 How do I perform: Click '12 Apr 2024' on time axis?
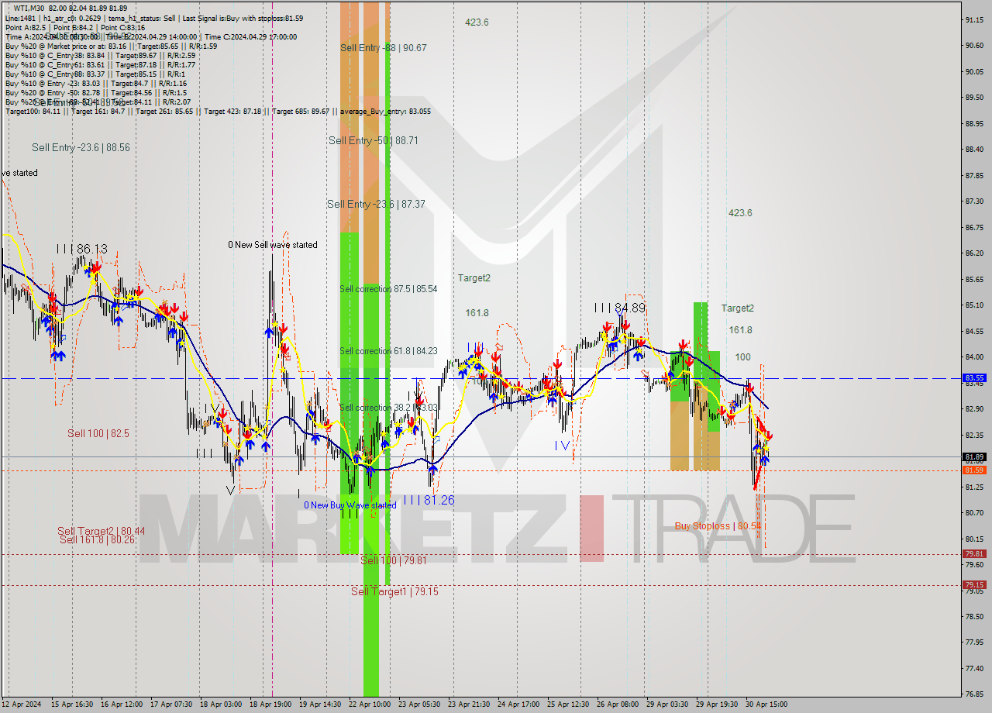coord(23,704)
